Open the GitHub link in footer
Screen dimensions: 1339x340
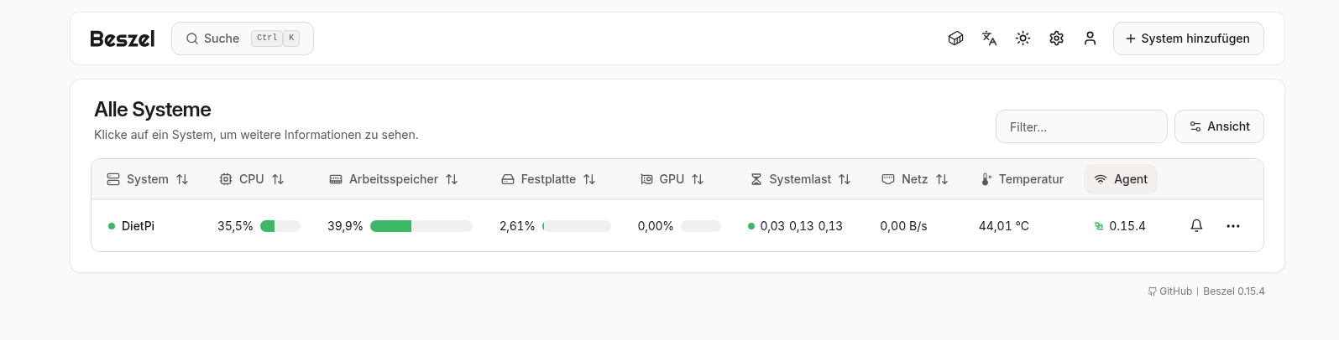1170,291
